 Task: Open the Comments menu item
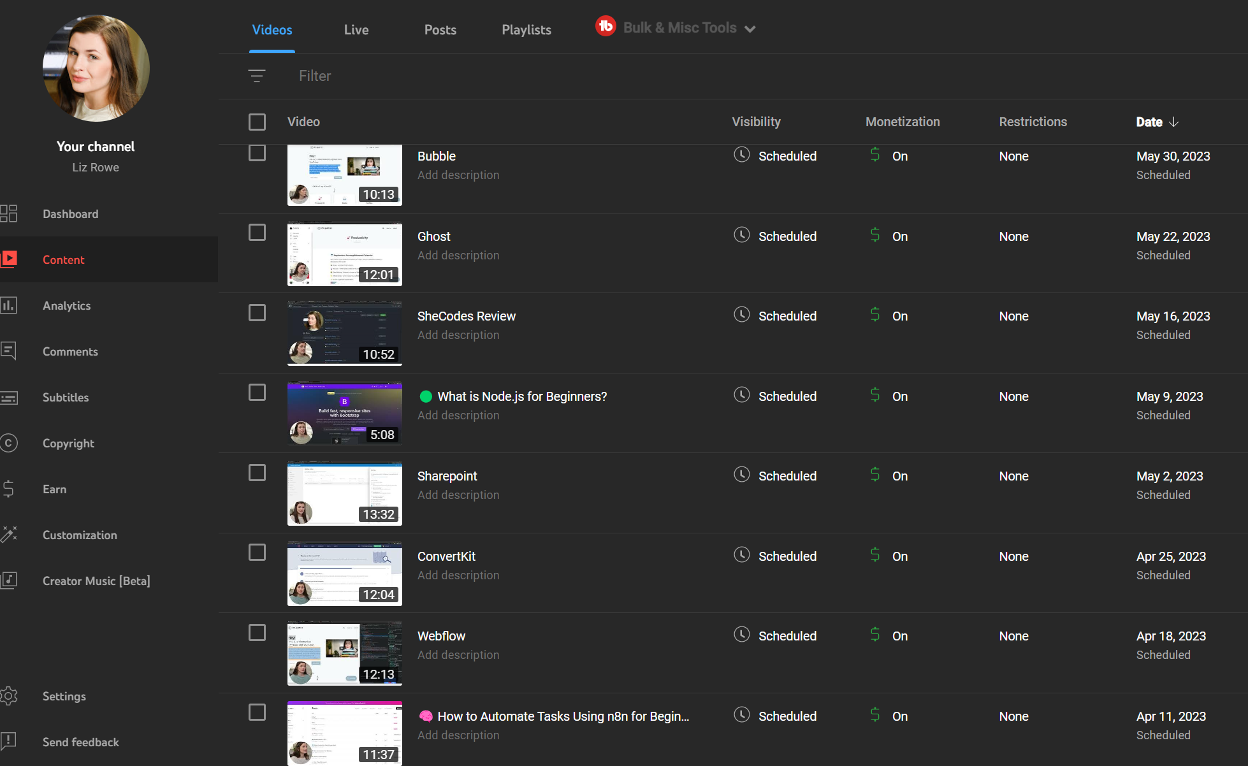[x=70, y=352]
